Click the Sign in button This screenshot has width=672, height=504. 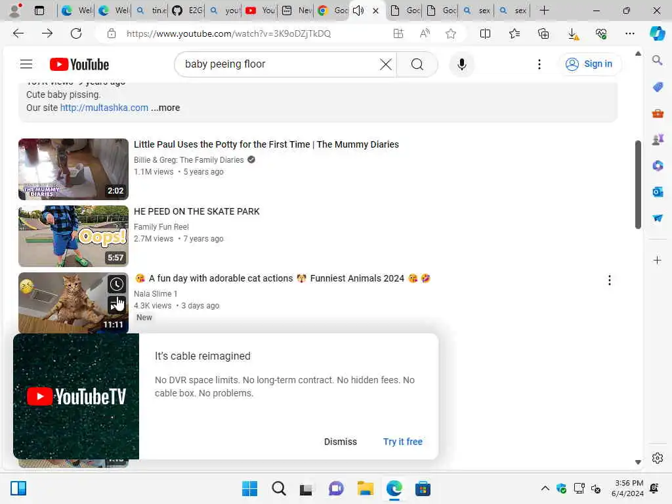[x=589, y=64]
